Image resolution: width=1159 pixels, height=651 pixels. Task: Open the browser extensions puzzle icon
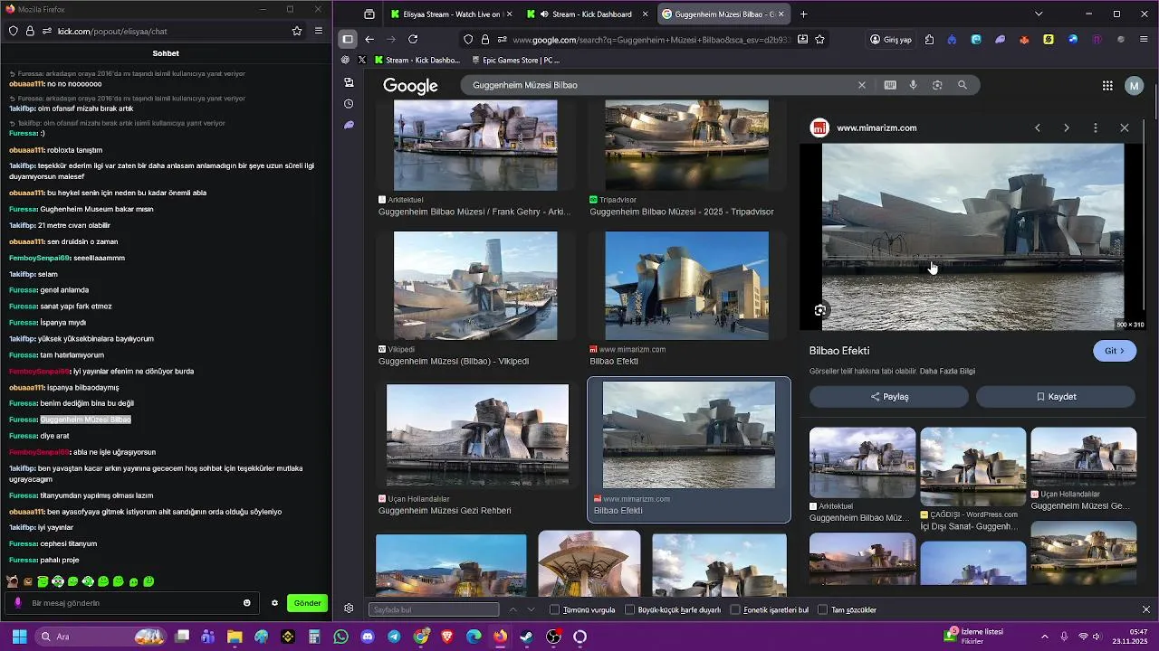point(929,39)
